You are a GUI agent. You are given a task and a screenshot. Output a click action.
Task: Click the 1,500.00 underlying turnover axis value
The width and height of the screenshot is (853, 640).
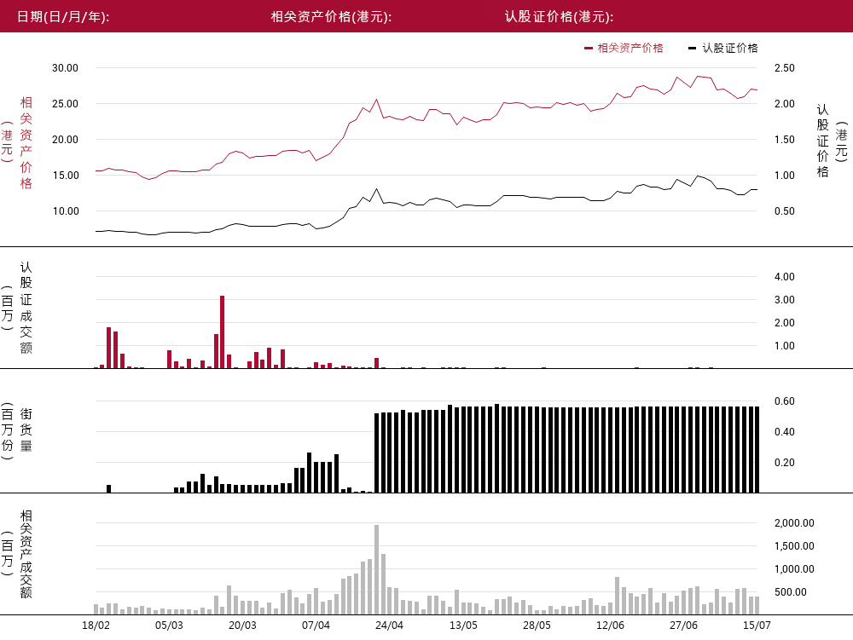[794, 546]
